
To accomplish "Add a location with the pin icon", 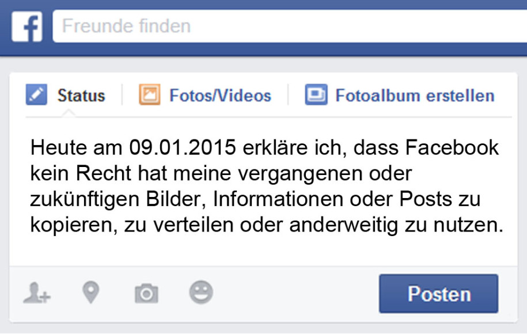I will (91, 293).
